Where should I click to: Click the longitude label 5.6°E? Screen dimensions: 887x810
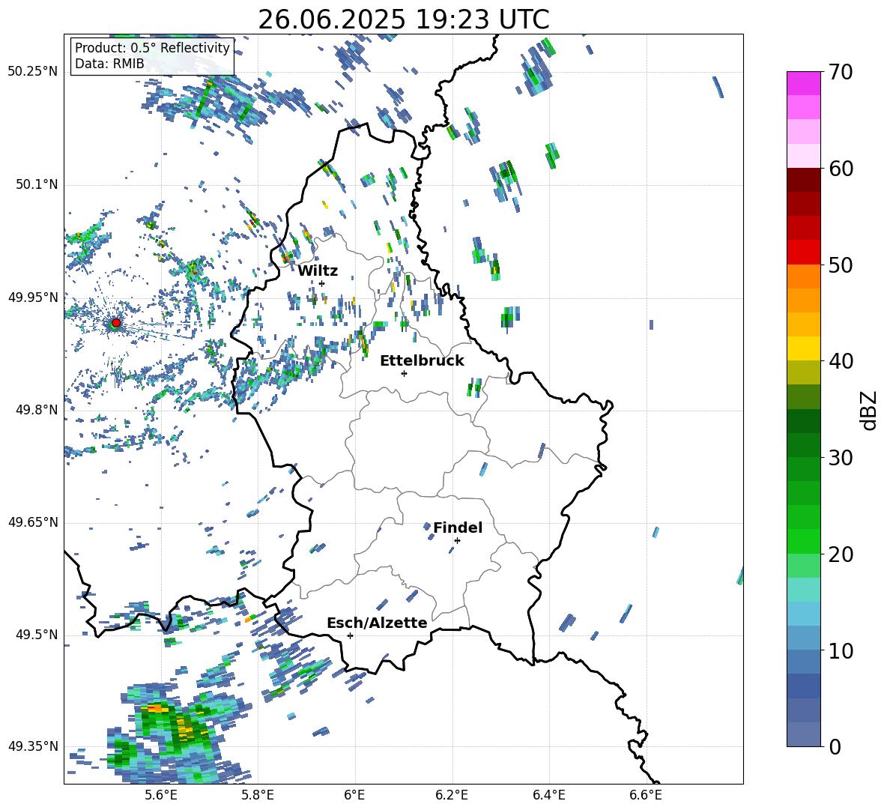(x=160, y=795)
